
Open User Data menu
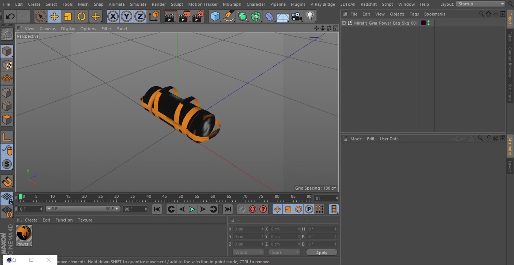pyautogui.click(x=389, y=139)
